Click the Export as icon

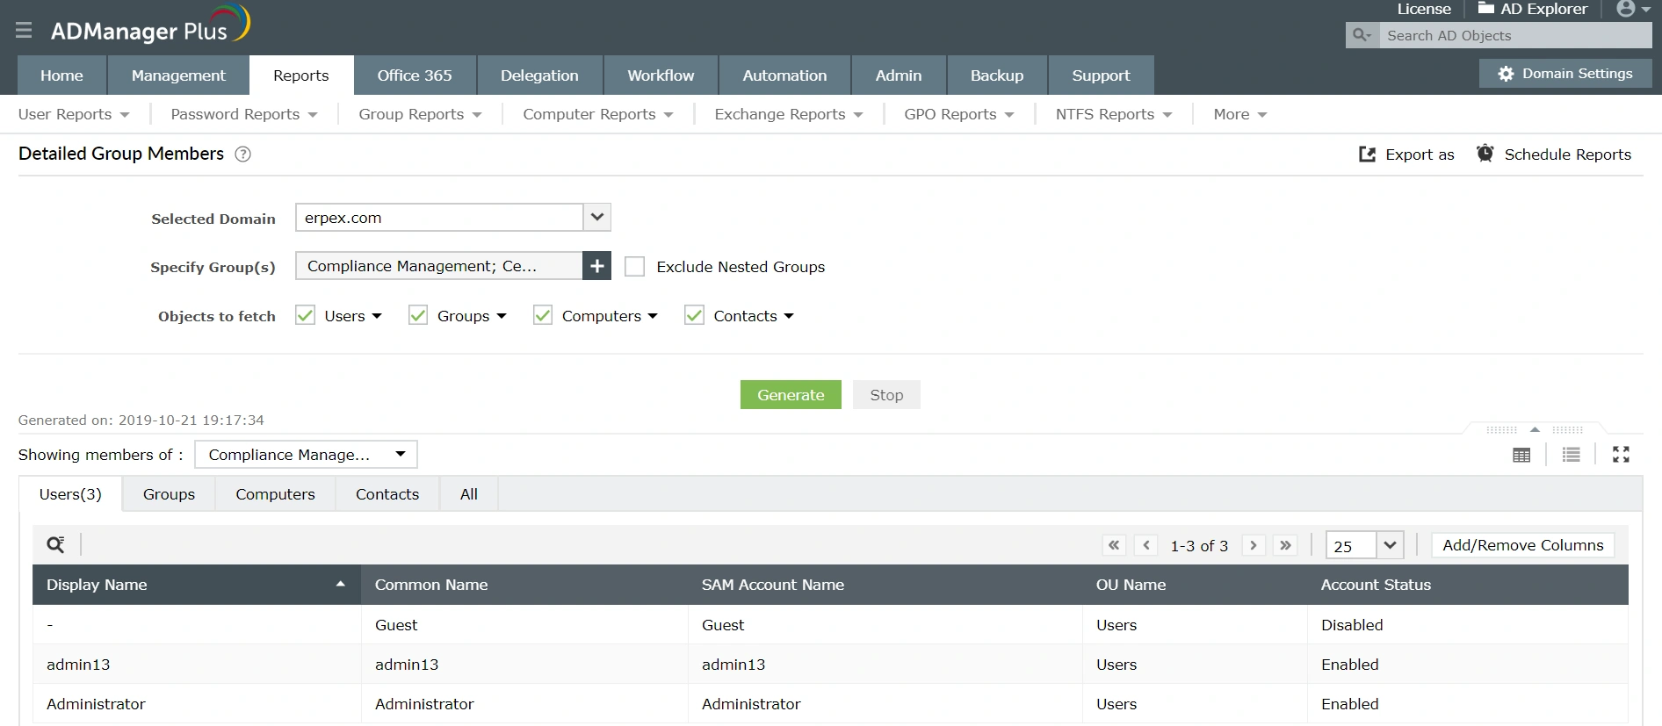1367,155
